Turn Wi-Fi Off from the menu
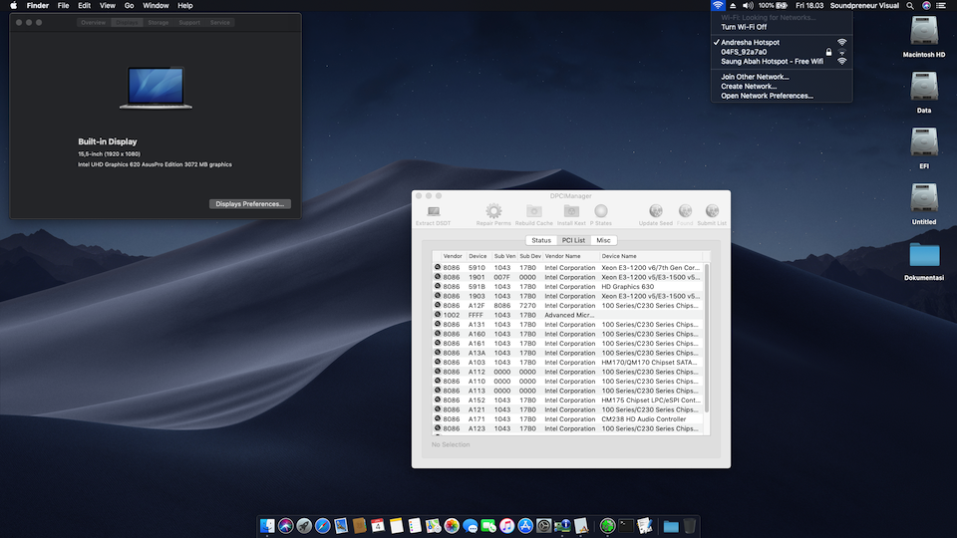The width and height of the screenshot is (957, 538). (x=744, y=27)
